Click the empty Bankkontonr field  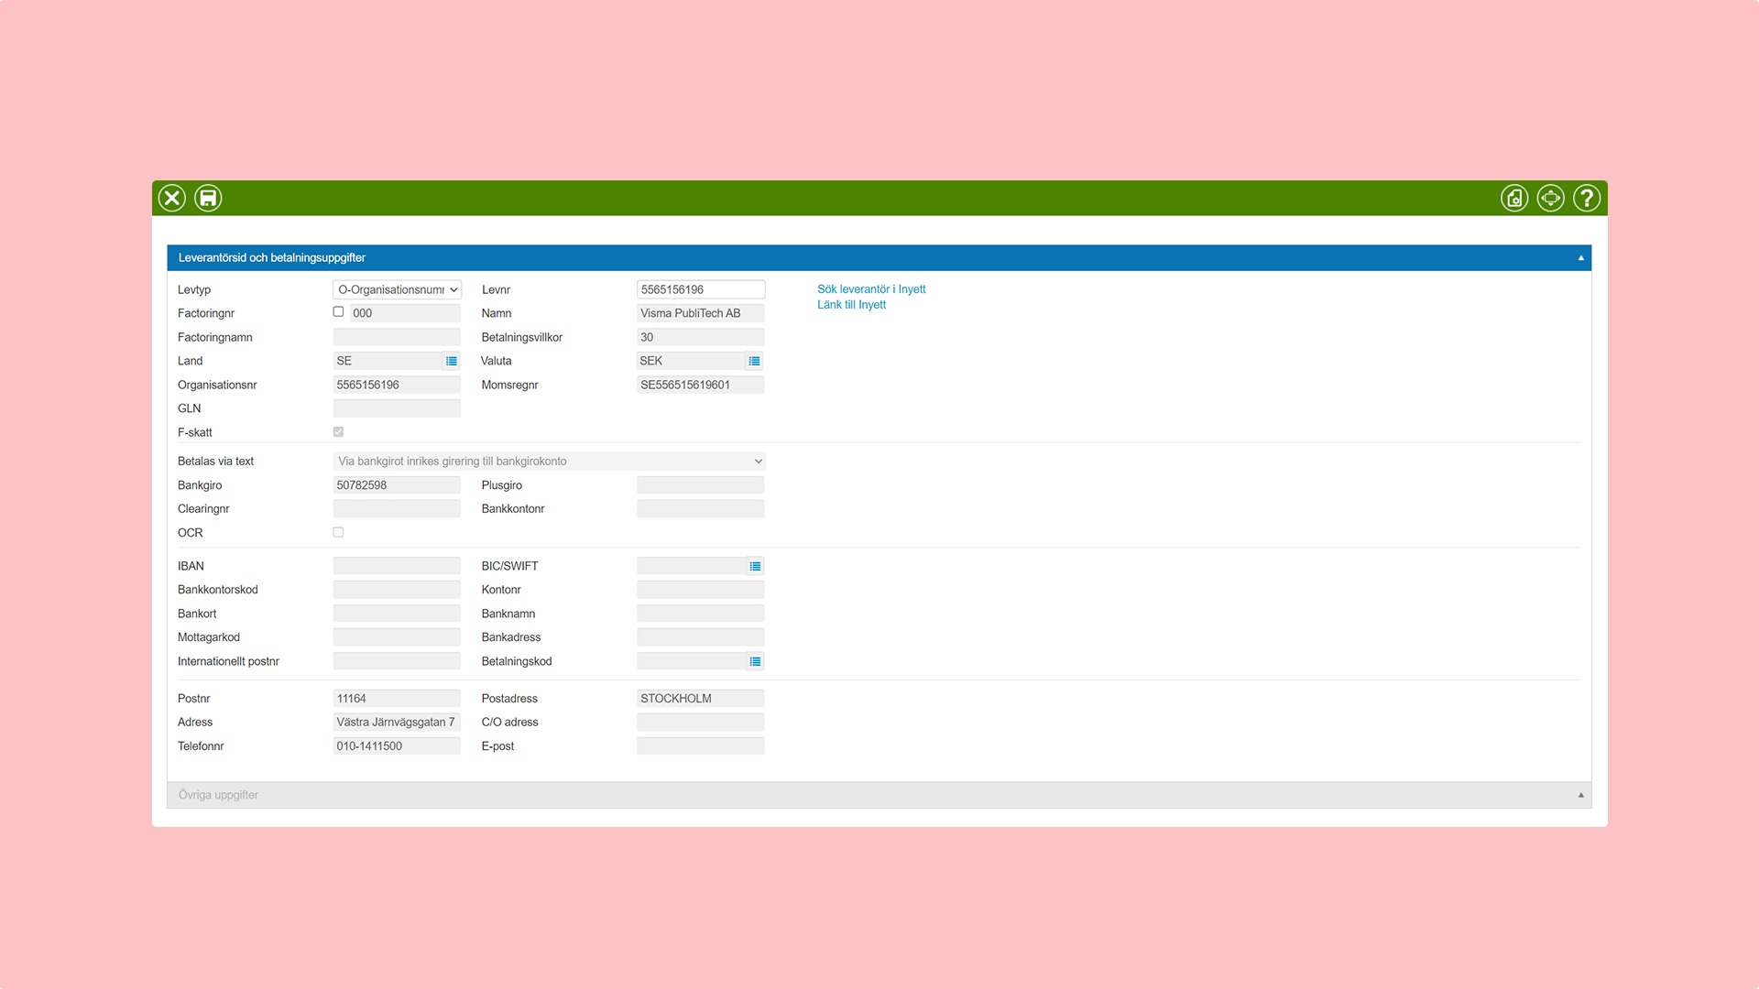[x=701, y=509]
